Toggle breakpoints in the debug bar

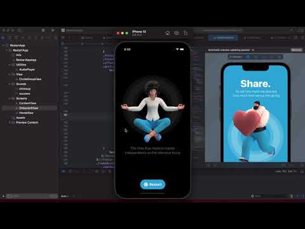(70, 171)
